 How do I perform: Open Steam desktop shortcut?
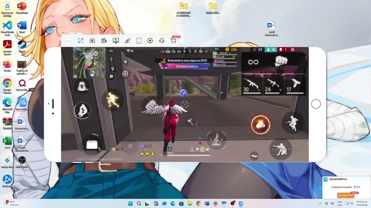click(x=22, y=47)
